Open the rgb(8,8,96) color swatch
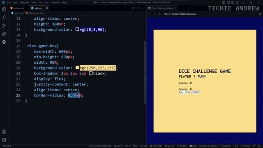 (77, 29)
